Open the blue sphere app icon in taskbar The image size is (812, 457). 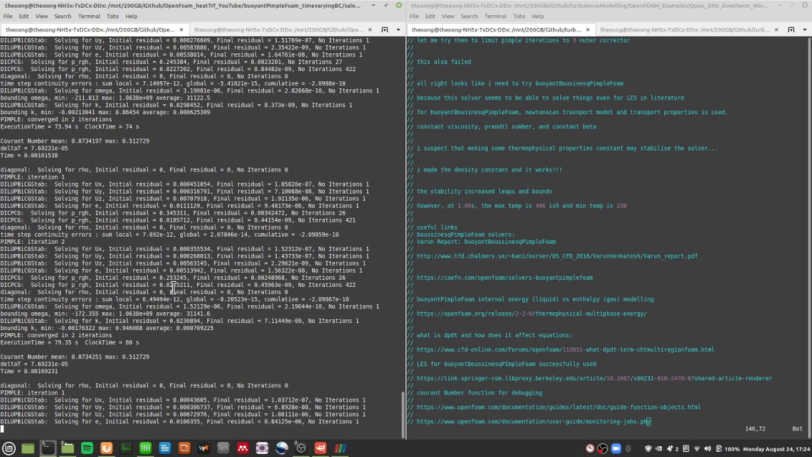coord(282,449)
